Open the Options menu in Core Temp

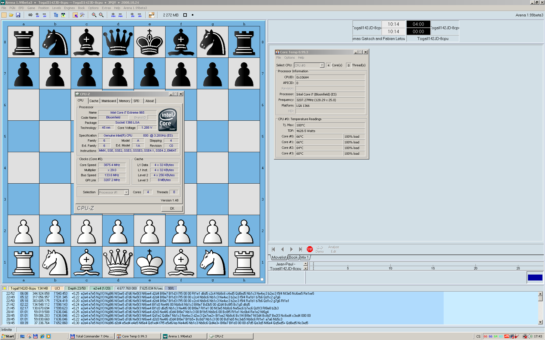290,58
